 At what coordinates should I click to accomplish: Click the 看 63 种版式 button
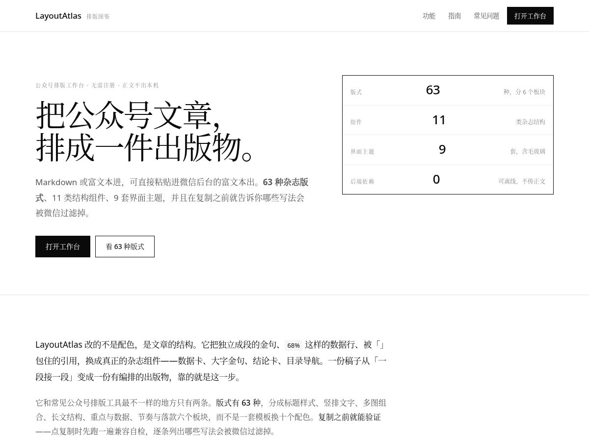click(125, 247)
